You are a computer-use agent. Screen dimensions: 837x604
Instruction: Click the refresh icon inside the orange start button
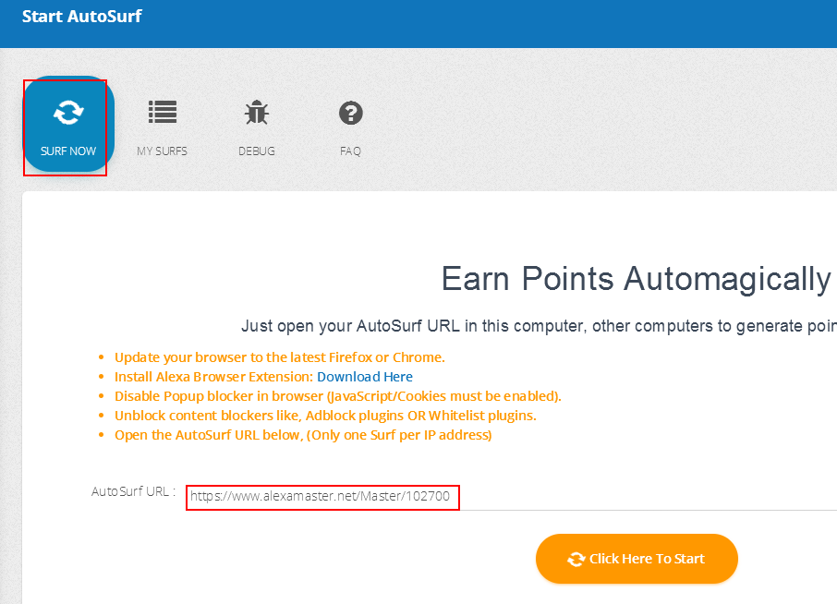[x=576, y=559]
